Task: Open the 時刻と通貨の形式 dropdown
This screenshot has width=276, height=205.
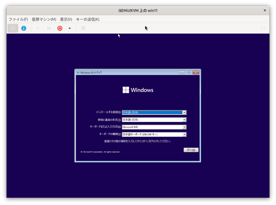Action: pyautogui.click(x=184, y=119)
